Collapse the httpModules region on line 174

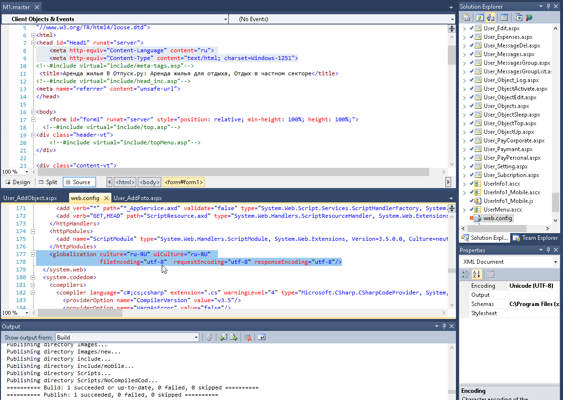click(33, 231)
